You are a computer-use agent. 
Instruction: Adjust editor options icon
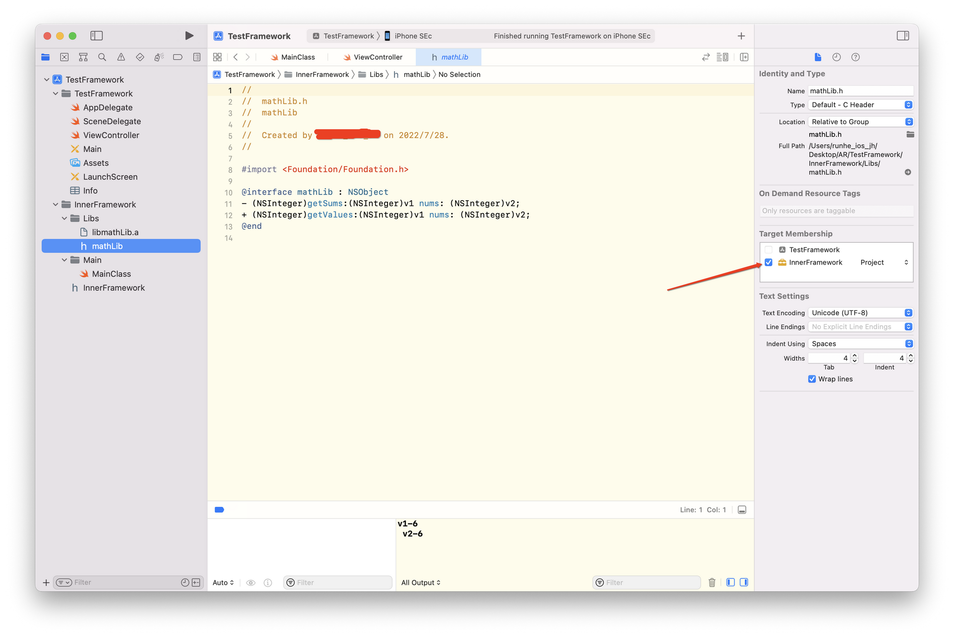[722, 57]
